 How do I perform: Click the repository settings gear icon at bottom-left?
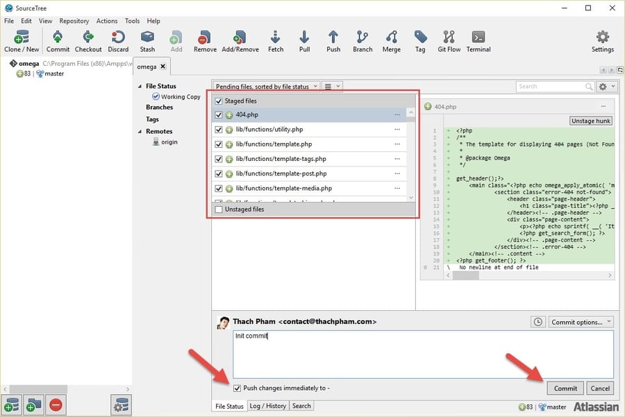tap(121, 405)
